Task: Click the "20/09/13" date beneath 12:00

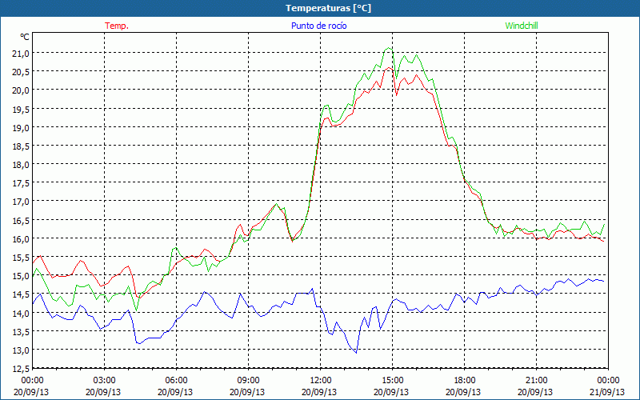Action: (319, 392)
